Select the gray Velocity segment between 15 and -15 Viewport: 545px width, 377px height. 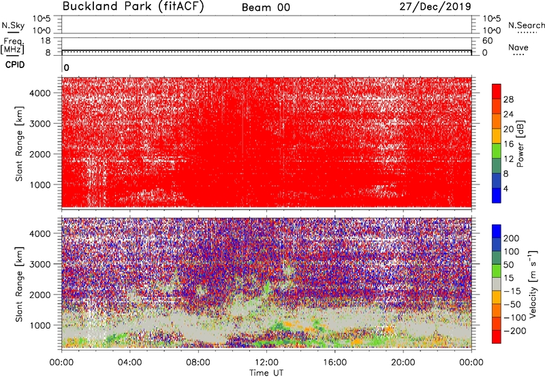[x=497, y=284]
